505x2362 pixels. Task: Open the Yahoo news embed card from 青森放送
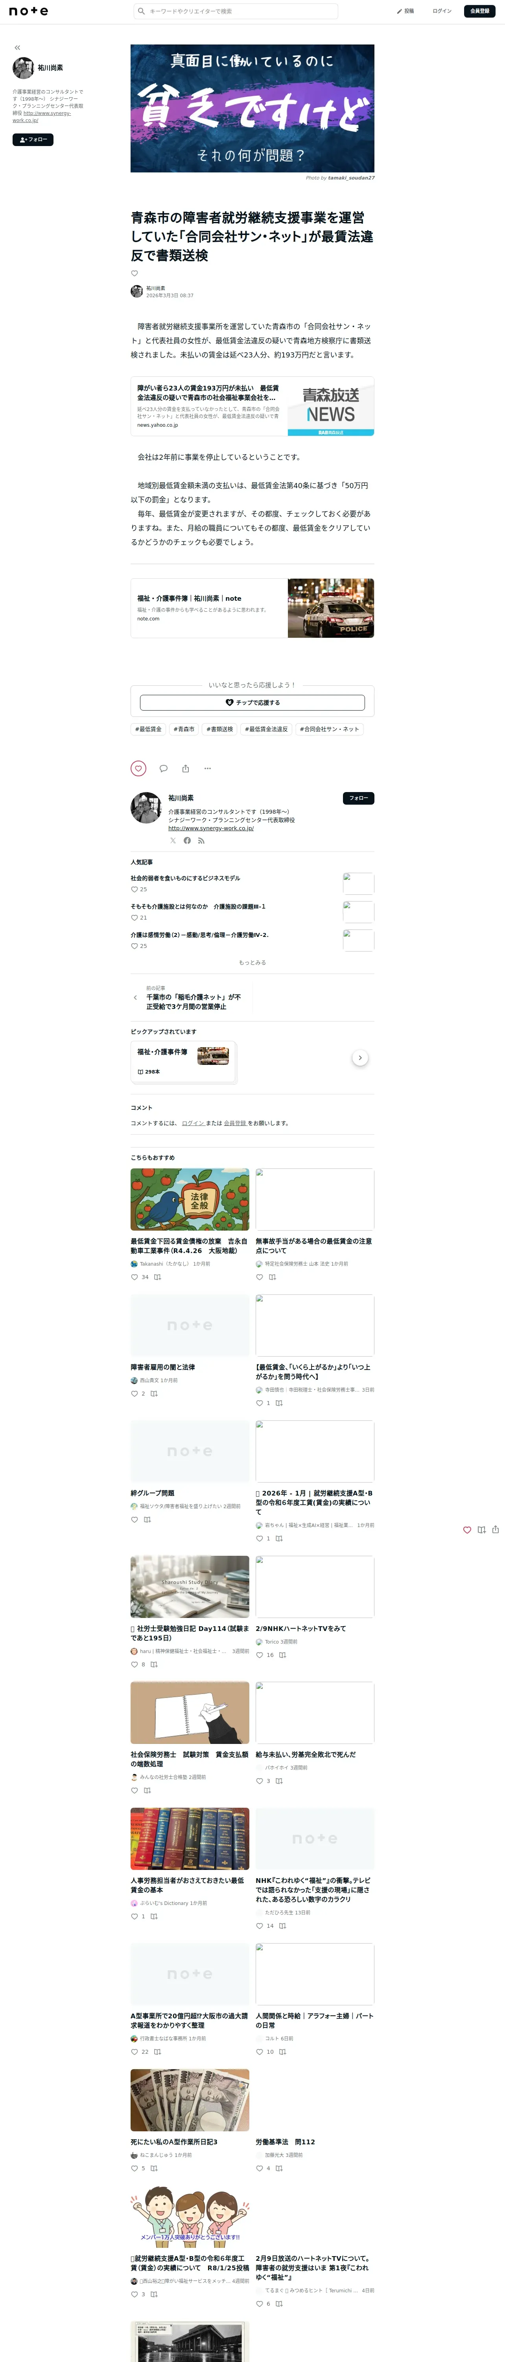click(x=252, y=406)
